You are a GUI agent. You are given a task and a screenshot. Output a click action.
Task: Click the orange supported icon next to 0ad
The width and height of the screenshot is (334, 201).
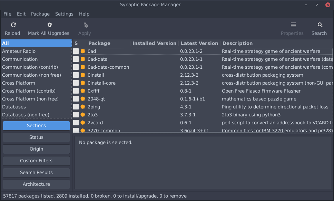[83, 51]
